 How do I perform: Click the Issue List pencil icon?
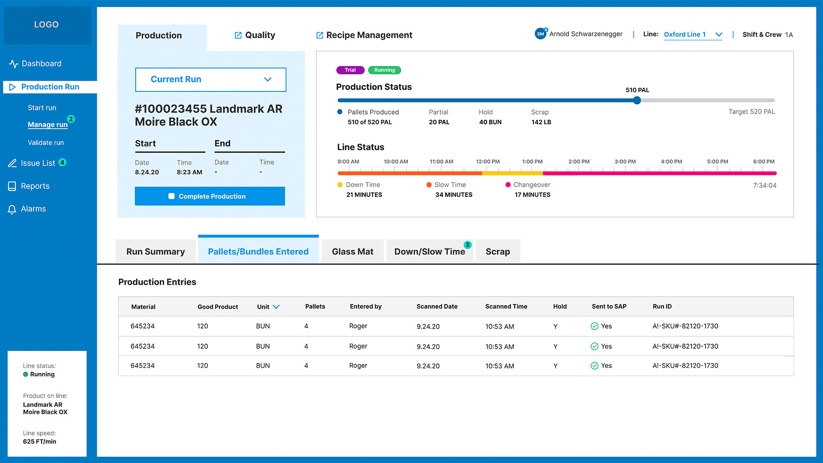pos(13,163)
